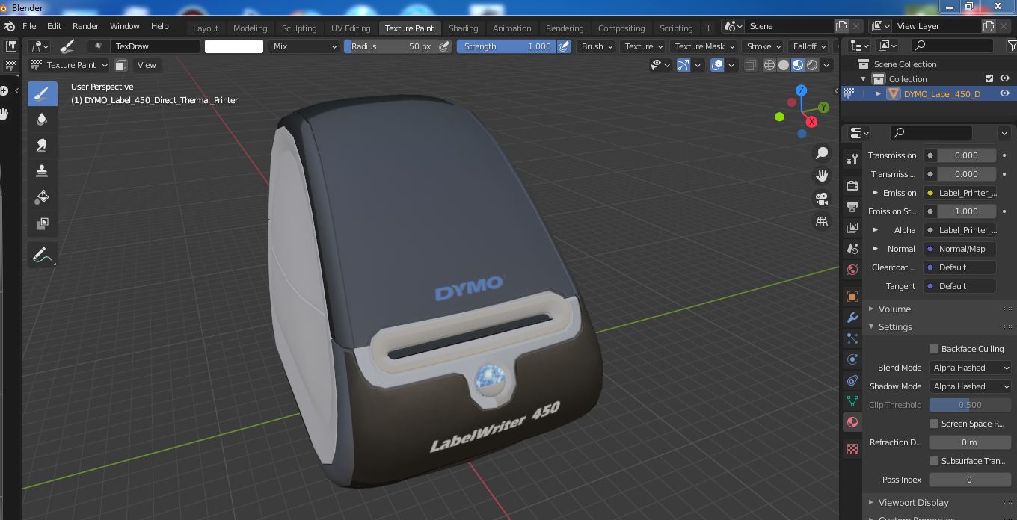Select the Annotate pencil tool
This screenshot has width=1017, height=520.
pyautogui.click(x=42, y=256)
